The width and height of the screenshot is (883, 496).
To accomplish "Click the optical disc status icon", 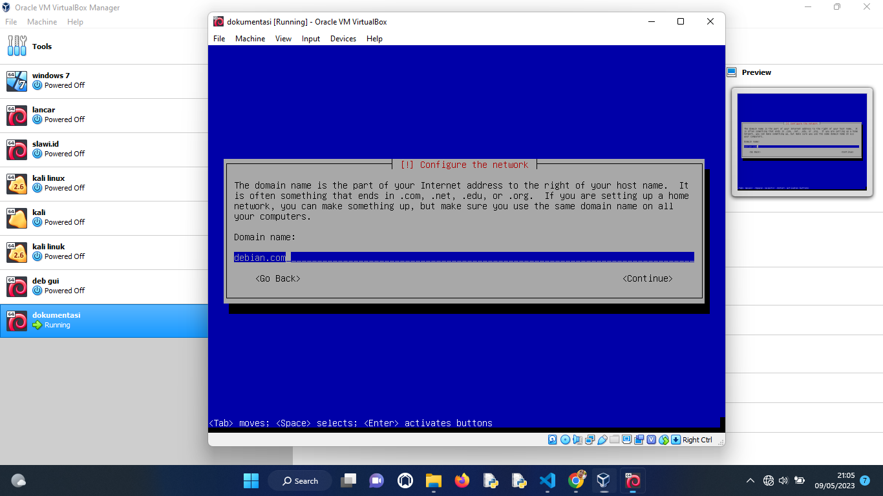I will (x=565, y=440).
